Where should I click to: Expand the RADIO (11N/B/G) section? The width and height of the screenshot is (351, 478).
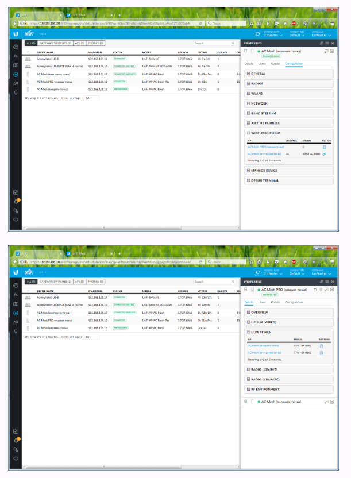click(289, 369)
